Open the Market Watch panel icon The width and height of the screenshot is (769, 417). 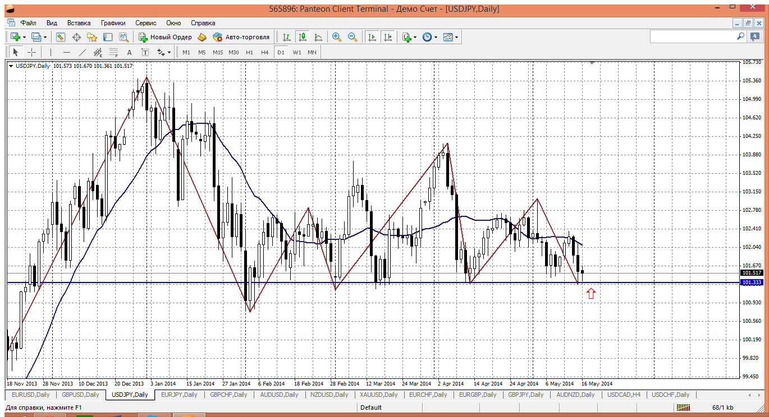coord(61,37)
